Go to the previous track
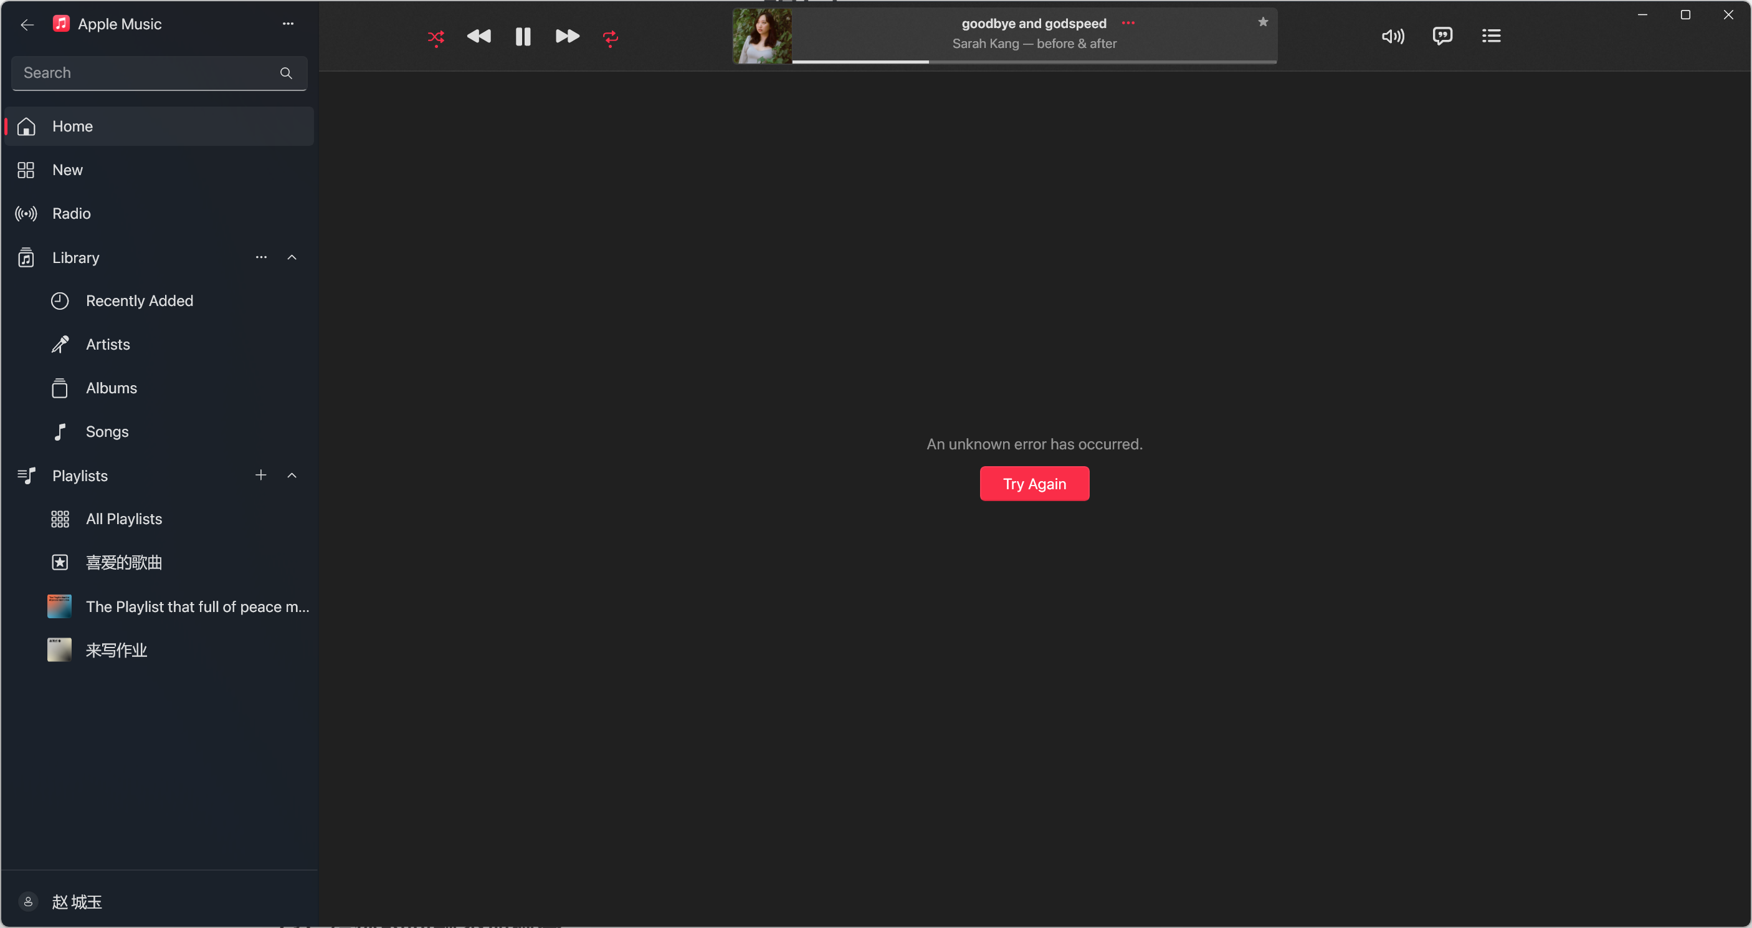This screenshot has height=928, width=1752. coord(478,37)
